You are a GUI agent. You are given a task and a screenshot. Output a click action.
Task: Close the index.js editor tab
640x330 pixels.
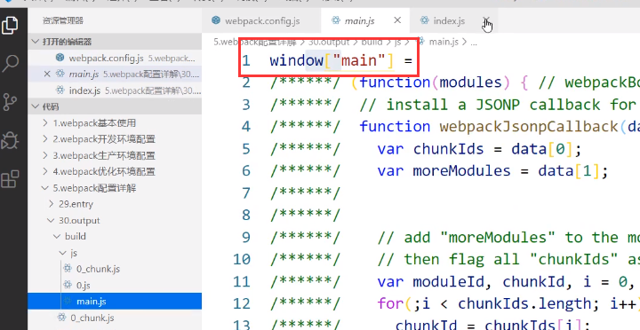point(485,20)
